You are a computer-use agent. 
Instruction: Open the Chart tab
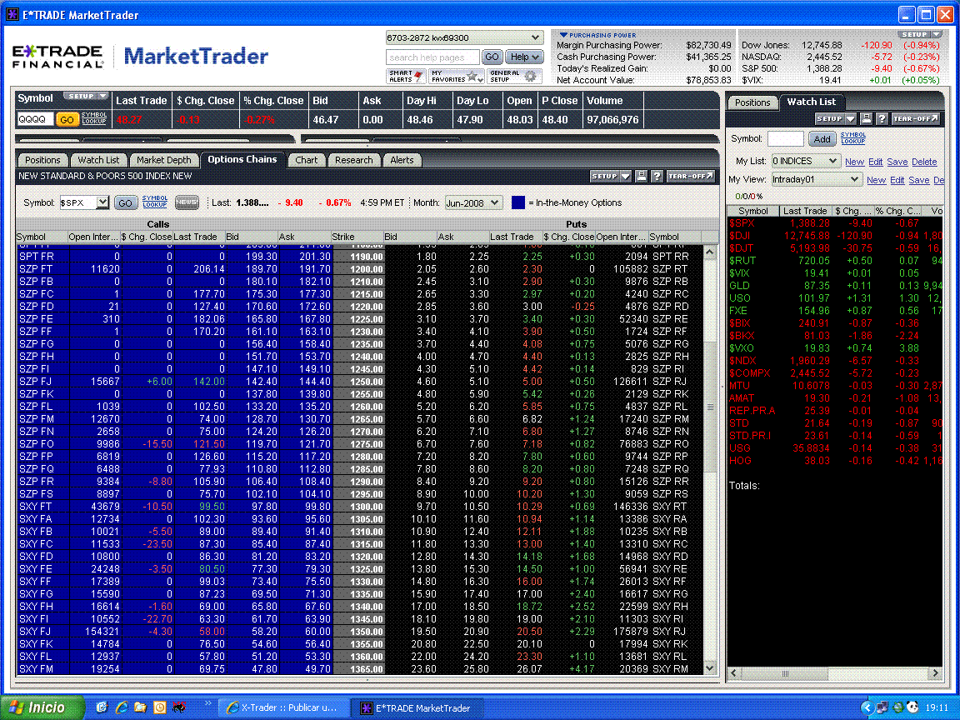(306, 160)
